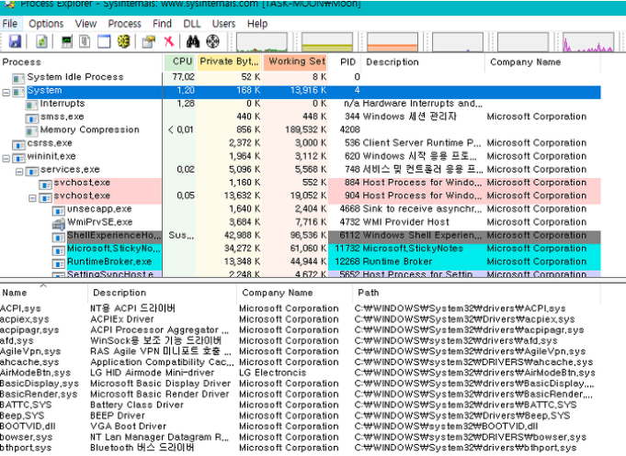Click the csrss.exe process icon

click(x=18, y=143)
